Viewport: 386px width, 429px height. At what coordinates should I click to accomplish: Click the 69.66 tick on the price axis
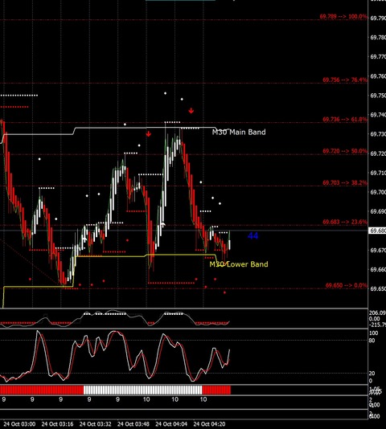click(378, 269)
